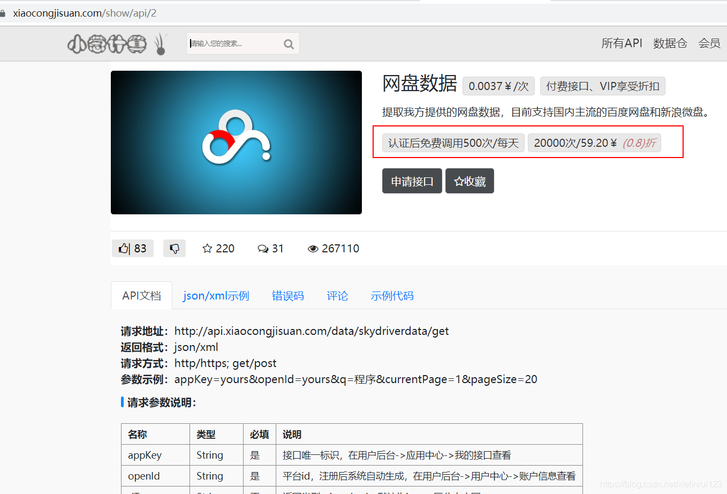The image size is (727, 494).
Task: Click the openId description 平台id cell
Action: click(x=429, y=476)
